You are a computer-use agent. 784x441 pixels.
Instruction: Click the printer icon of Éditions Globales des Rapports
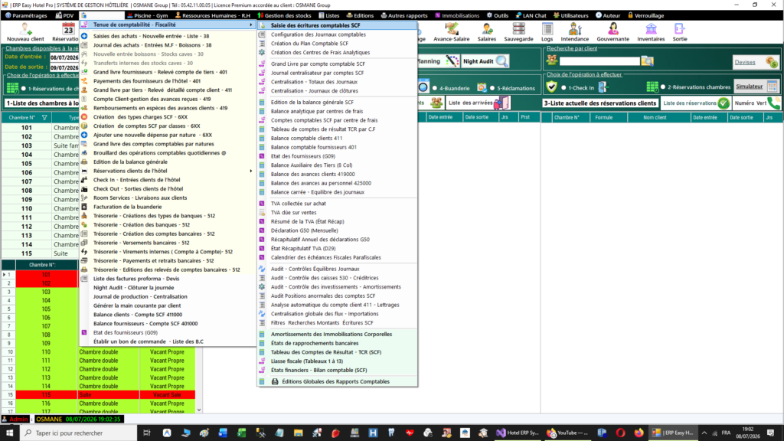275,381
